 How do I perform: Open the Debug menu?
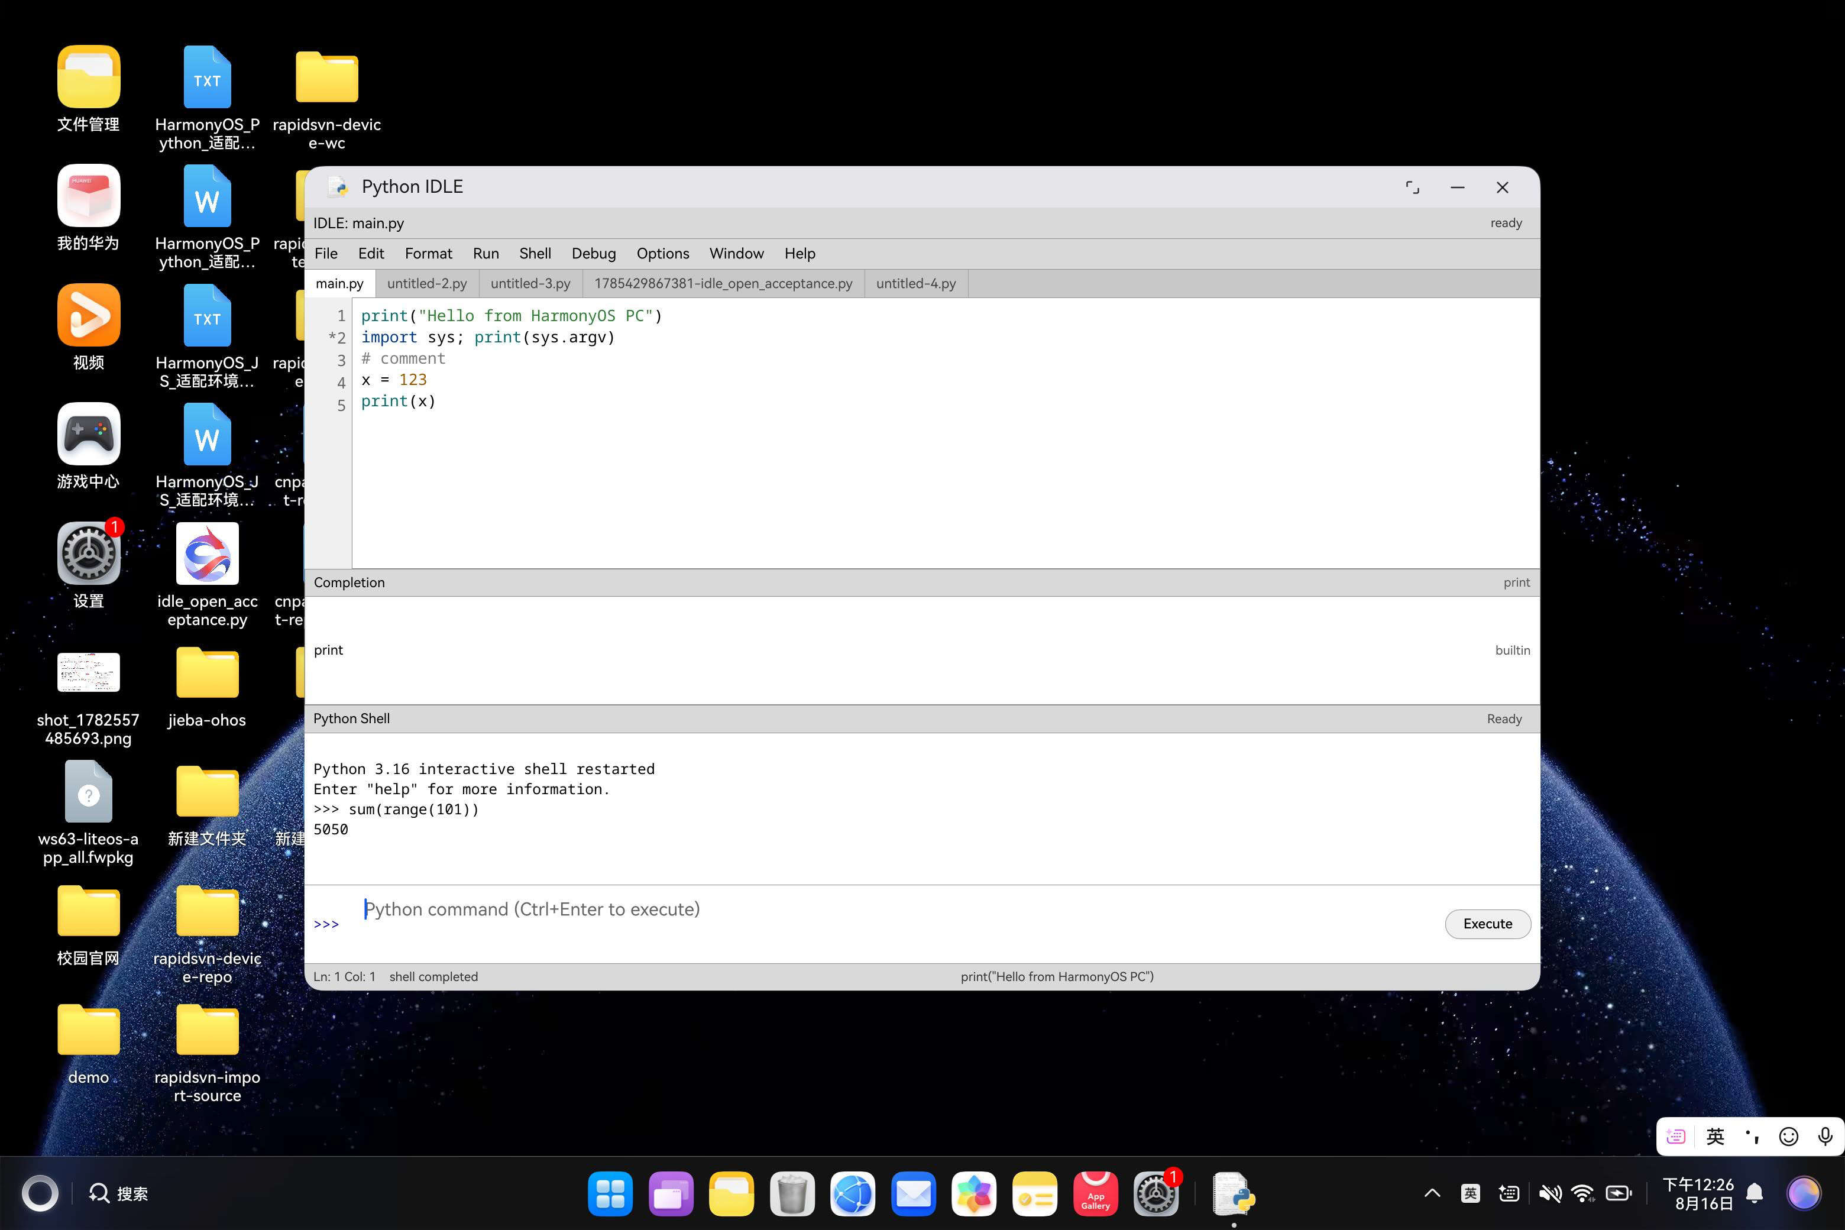[594, 253]
